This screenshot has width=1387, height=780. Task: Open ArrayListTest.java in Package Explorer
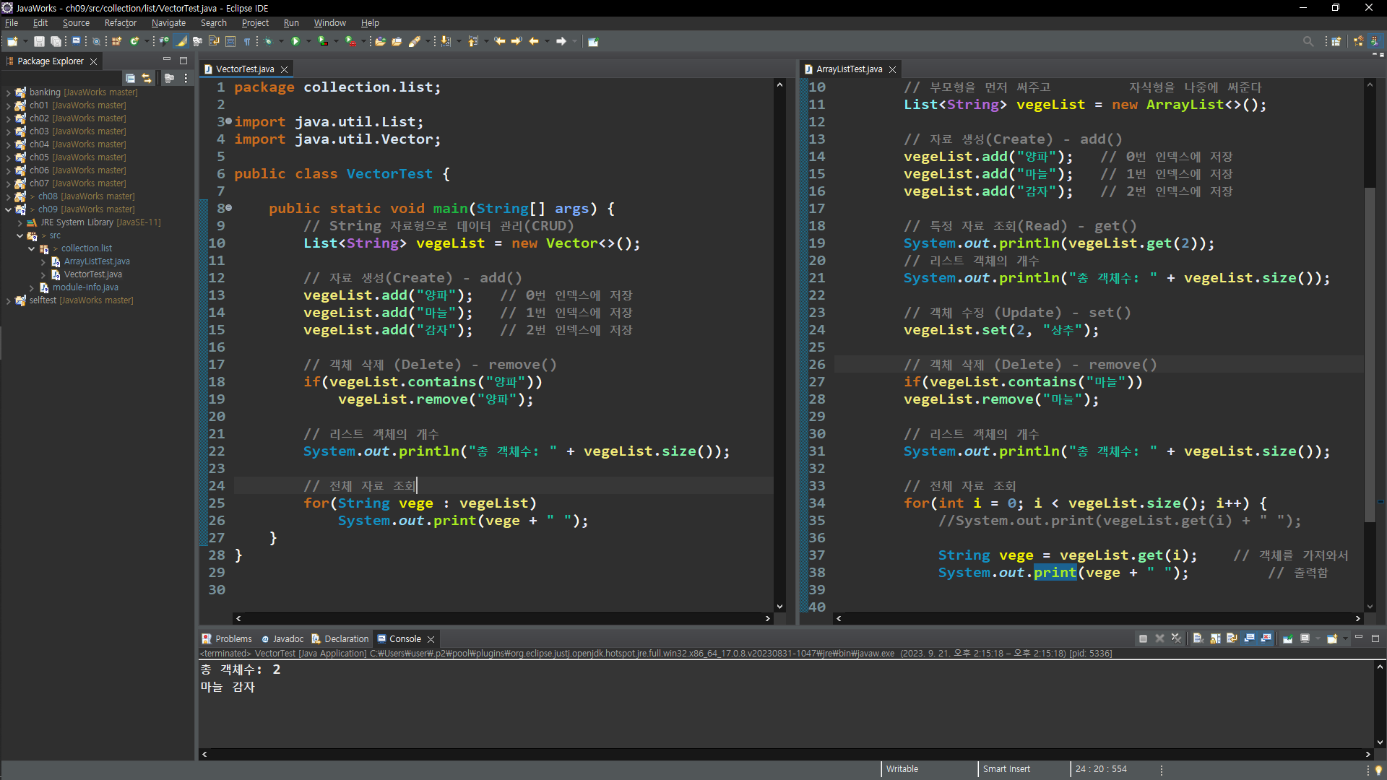[x=97, y=261]
